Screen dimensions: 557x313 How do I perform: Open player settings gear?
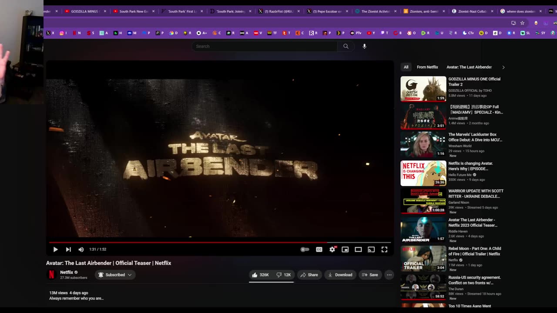pyautogui.click(x=332, y=250)
